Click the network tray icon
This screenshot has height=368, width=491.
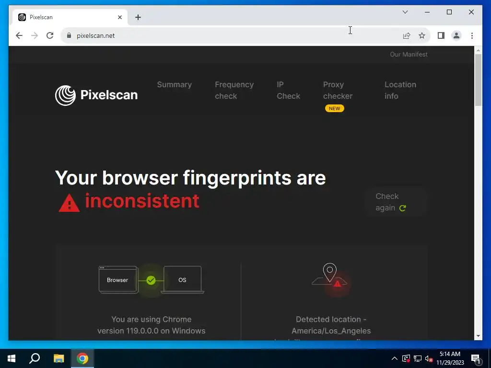tap(418, 358)
